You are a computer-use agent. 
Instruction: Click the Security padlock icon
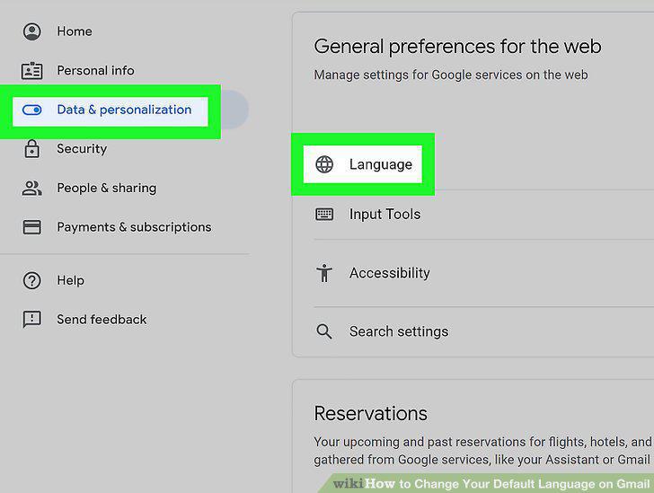click(31, 148)
